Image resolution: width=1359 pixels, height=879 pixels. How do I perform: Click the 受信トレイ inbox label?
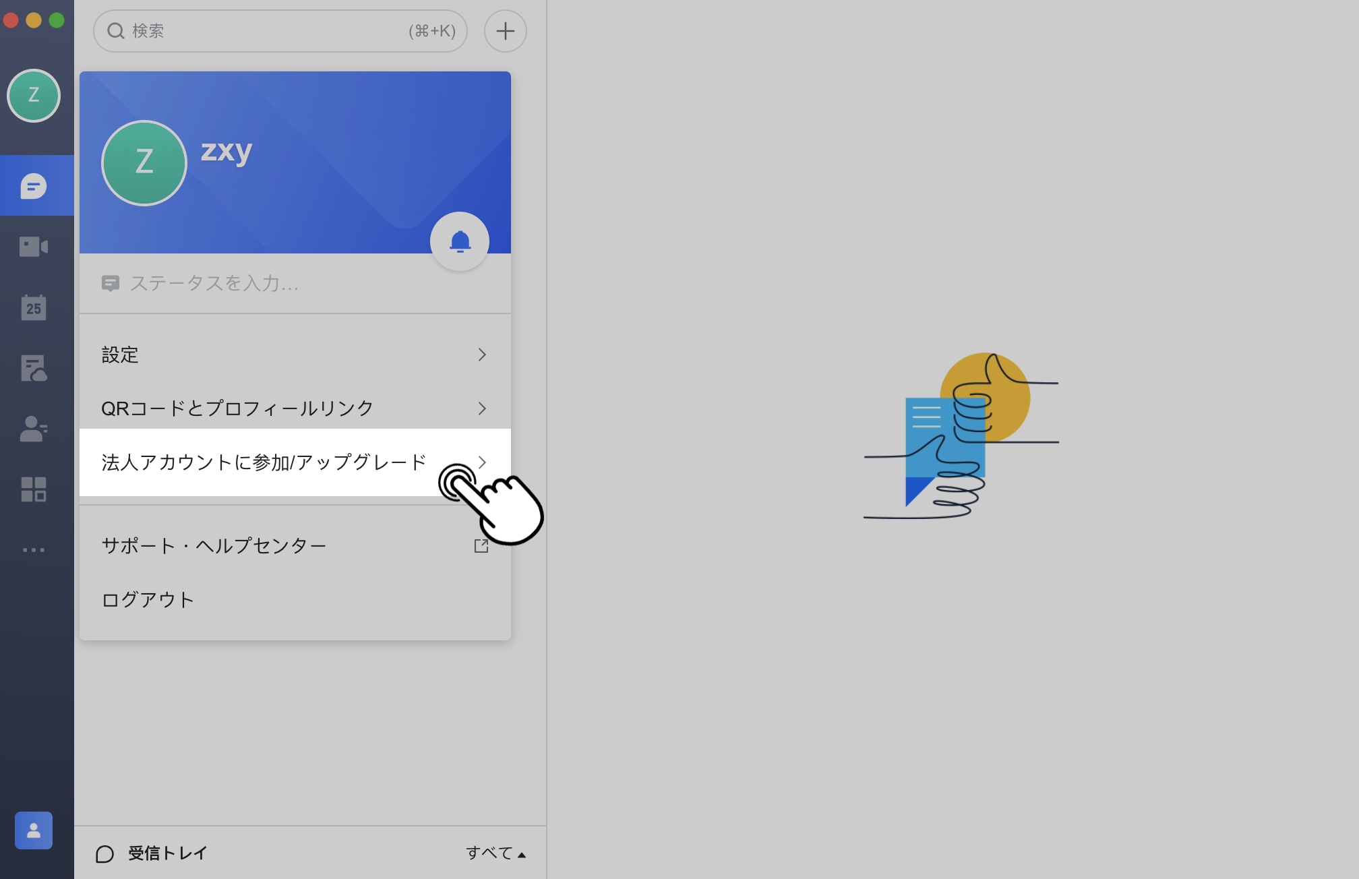pos(168,853)
